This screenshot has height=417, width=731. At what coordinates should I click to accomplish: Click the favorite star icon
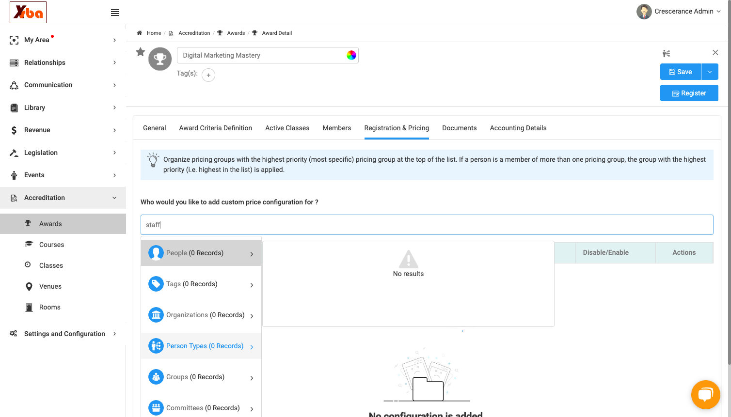141,52
